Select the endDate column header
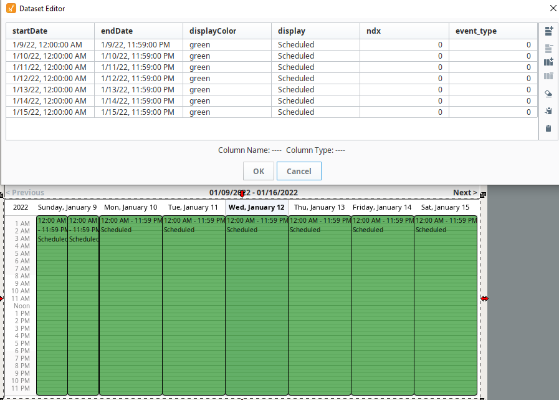 click(x=139, y=31)
